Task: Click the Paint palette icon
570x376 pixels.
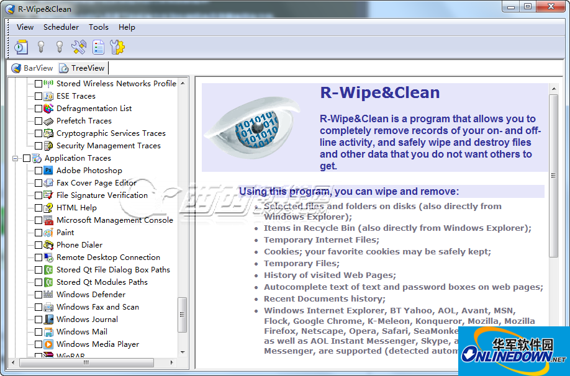Action: point(48,233)
